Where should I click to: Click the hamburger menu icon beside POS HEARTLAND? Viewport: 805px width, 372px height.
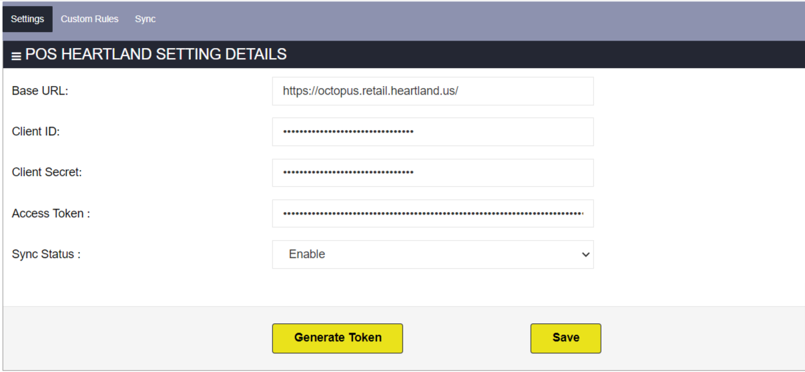[x=16, y=56]
